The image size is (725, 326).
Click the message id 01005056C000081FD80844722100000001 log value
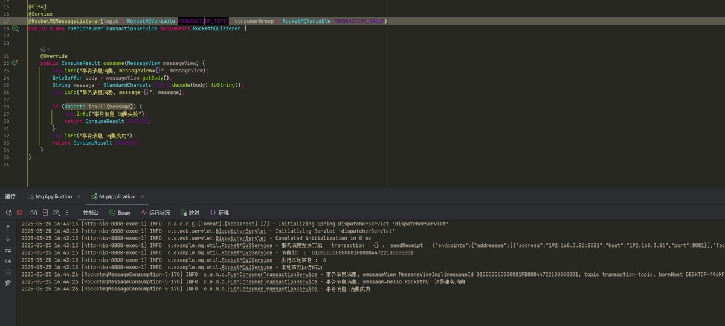pos(362,253)
